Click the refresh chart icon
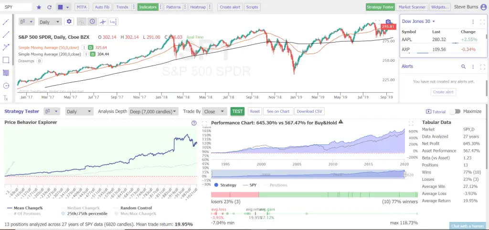 pyautogui.click(x=49, y=7)
